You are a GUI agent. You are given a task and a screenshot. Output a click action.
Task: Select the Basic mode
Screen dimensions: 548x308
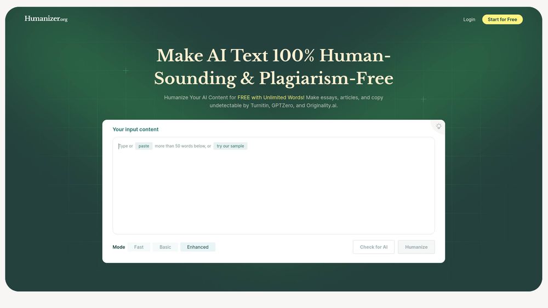[x=165, y=247]
